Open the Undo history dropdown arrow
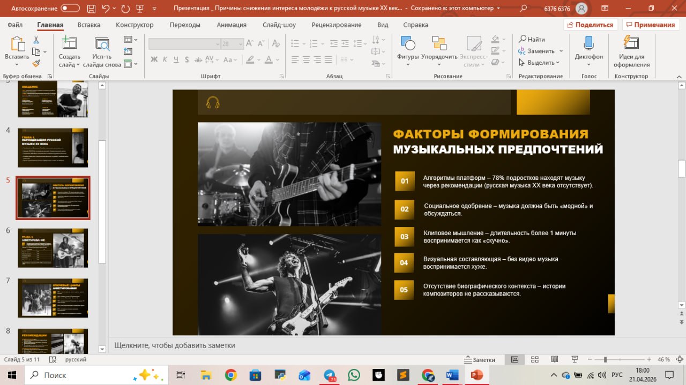686x385 pixels. click(114, 9)
